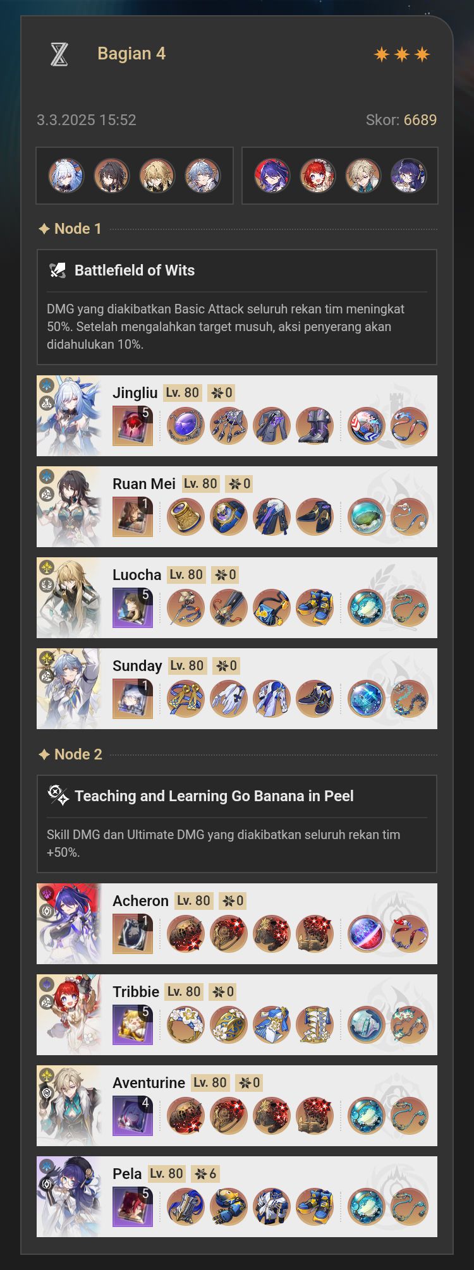Open Aventurine's light cone with superimposition 4

tap(133, 1115)
